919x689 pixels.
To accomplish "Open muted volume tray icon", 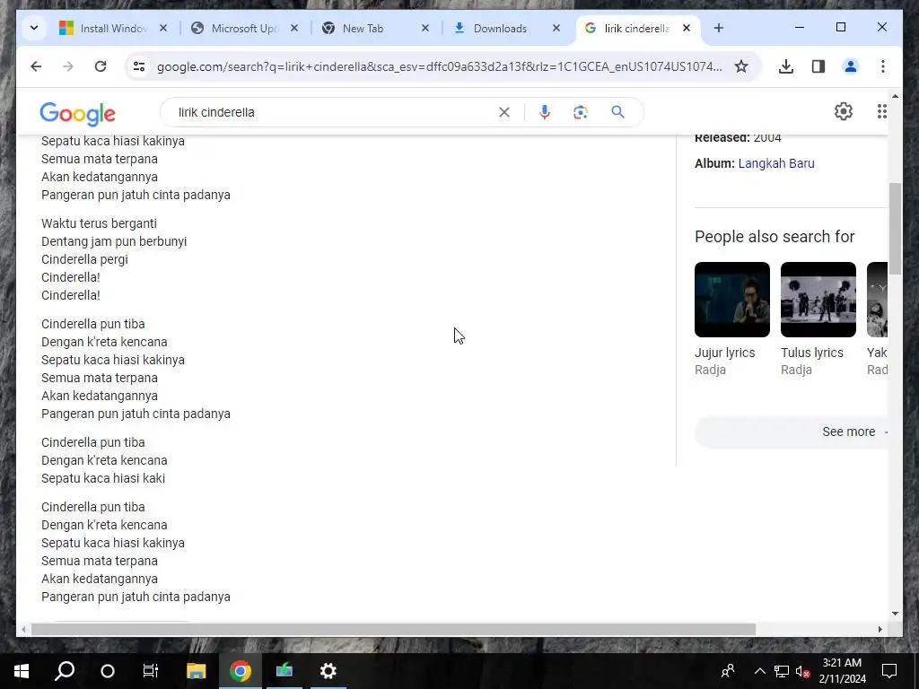I will [x=803, y=671].
